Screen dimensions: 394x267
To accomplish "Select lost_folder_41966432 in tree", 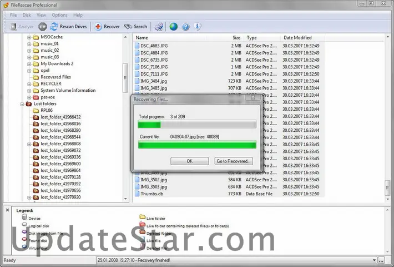I will click(60, 117).
